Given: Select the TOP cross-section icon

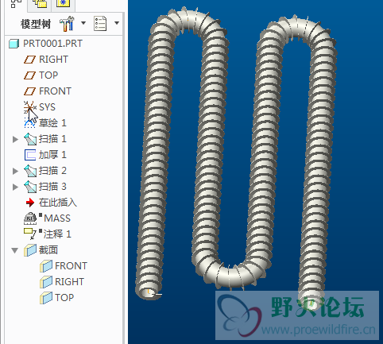Looking at the screenshot, I should point(46,298).
